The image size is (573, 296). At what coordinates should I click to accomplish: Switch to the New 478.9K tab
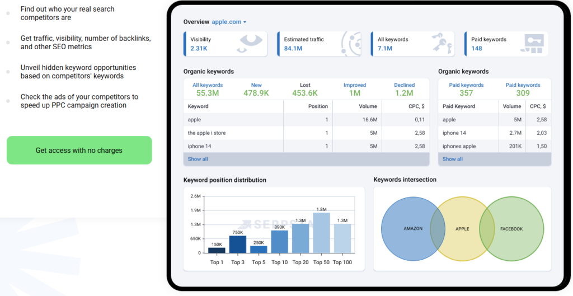pyautogui.click(x=256, y=89)
